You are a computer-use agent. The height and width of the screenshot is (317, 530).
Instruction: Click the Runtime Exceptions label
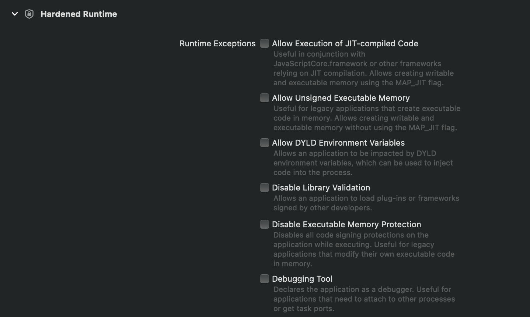[217, 43]
